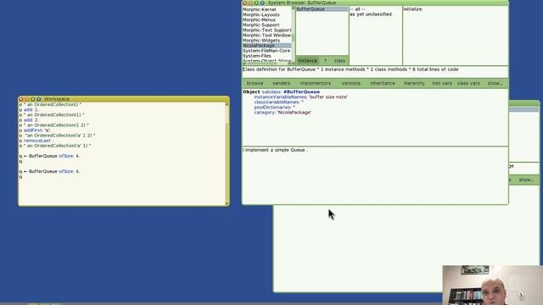Switch to the class side button
Image resolution: width=543 pixels, height=305 pixels.
(x=339, y=60)
